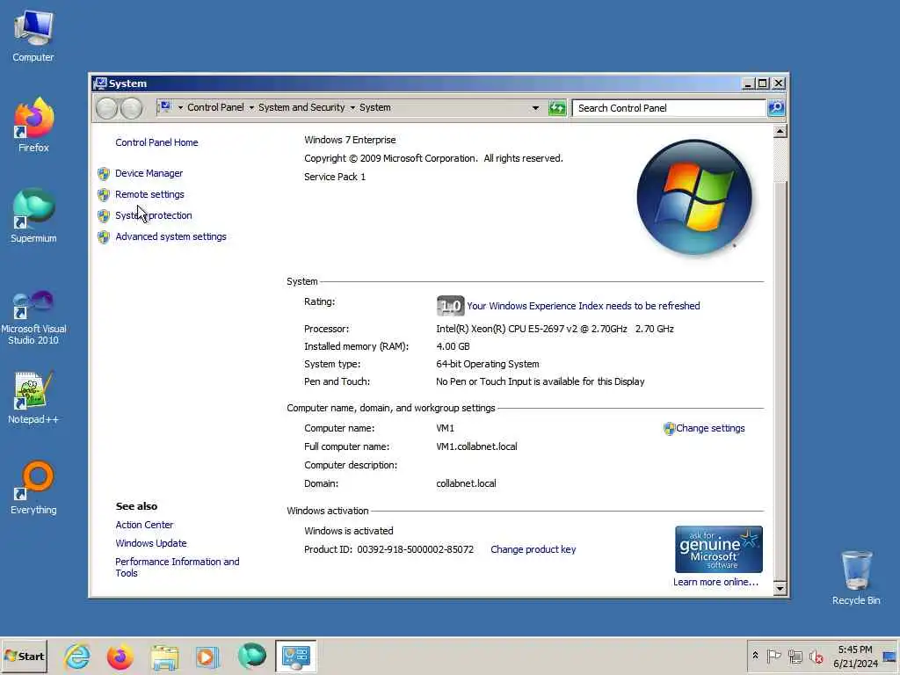Click Change product key

533,549
